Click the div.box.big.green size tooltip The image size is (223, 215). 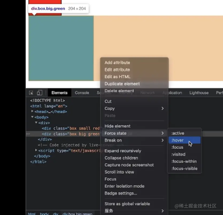pos(59,9)
